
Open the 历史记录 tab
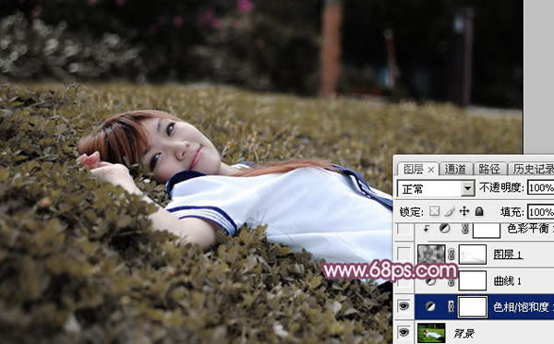click(x=533, y=169)
